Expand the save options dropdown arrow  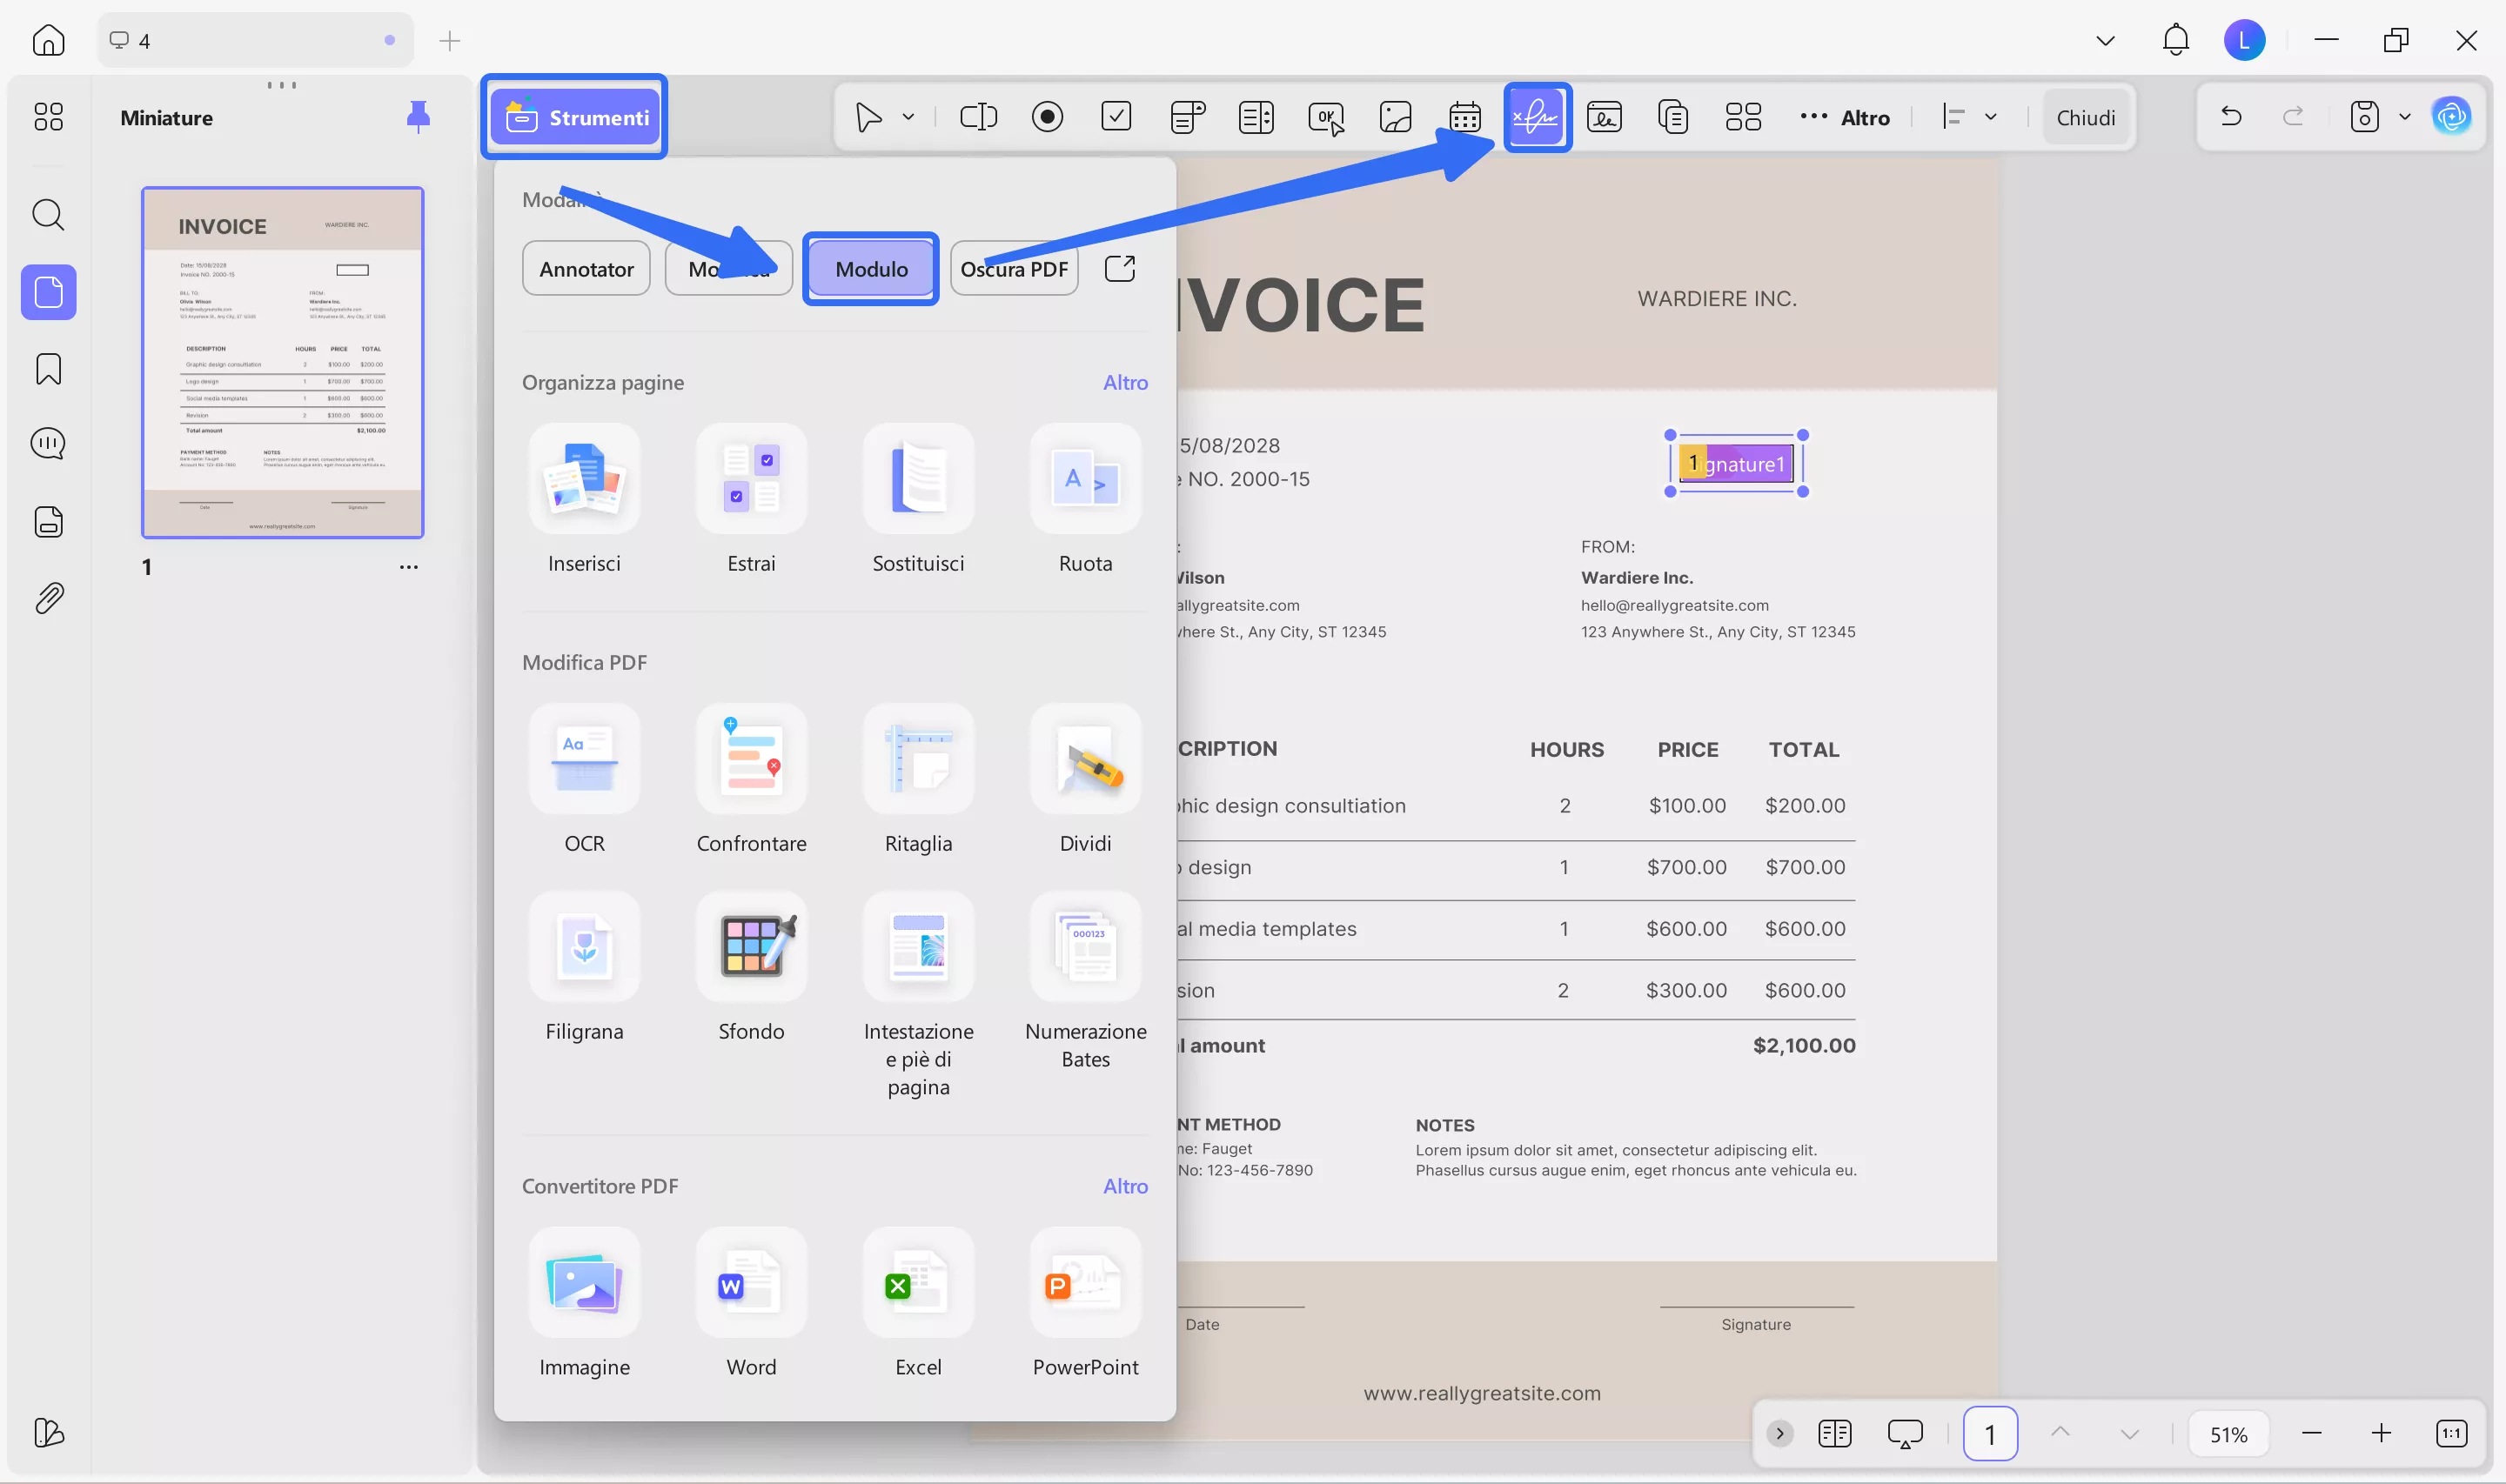[x=2405, y=117]
